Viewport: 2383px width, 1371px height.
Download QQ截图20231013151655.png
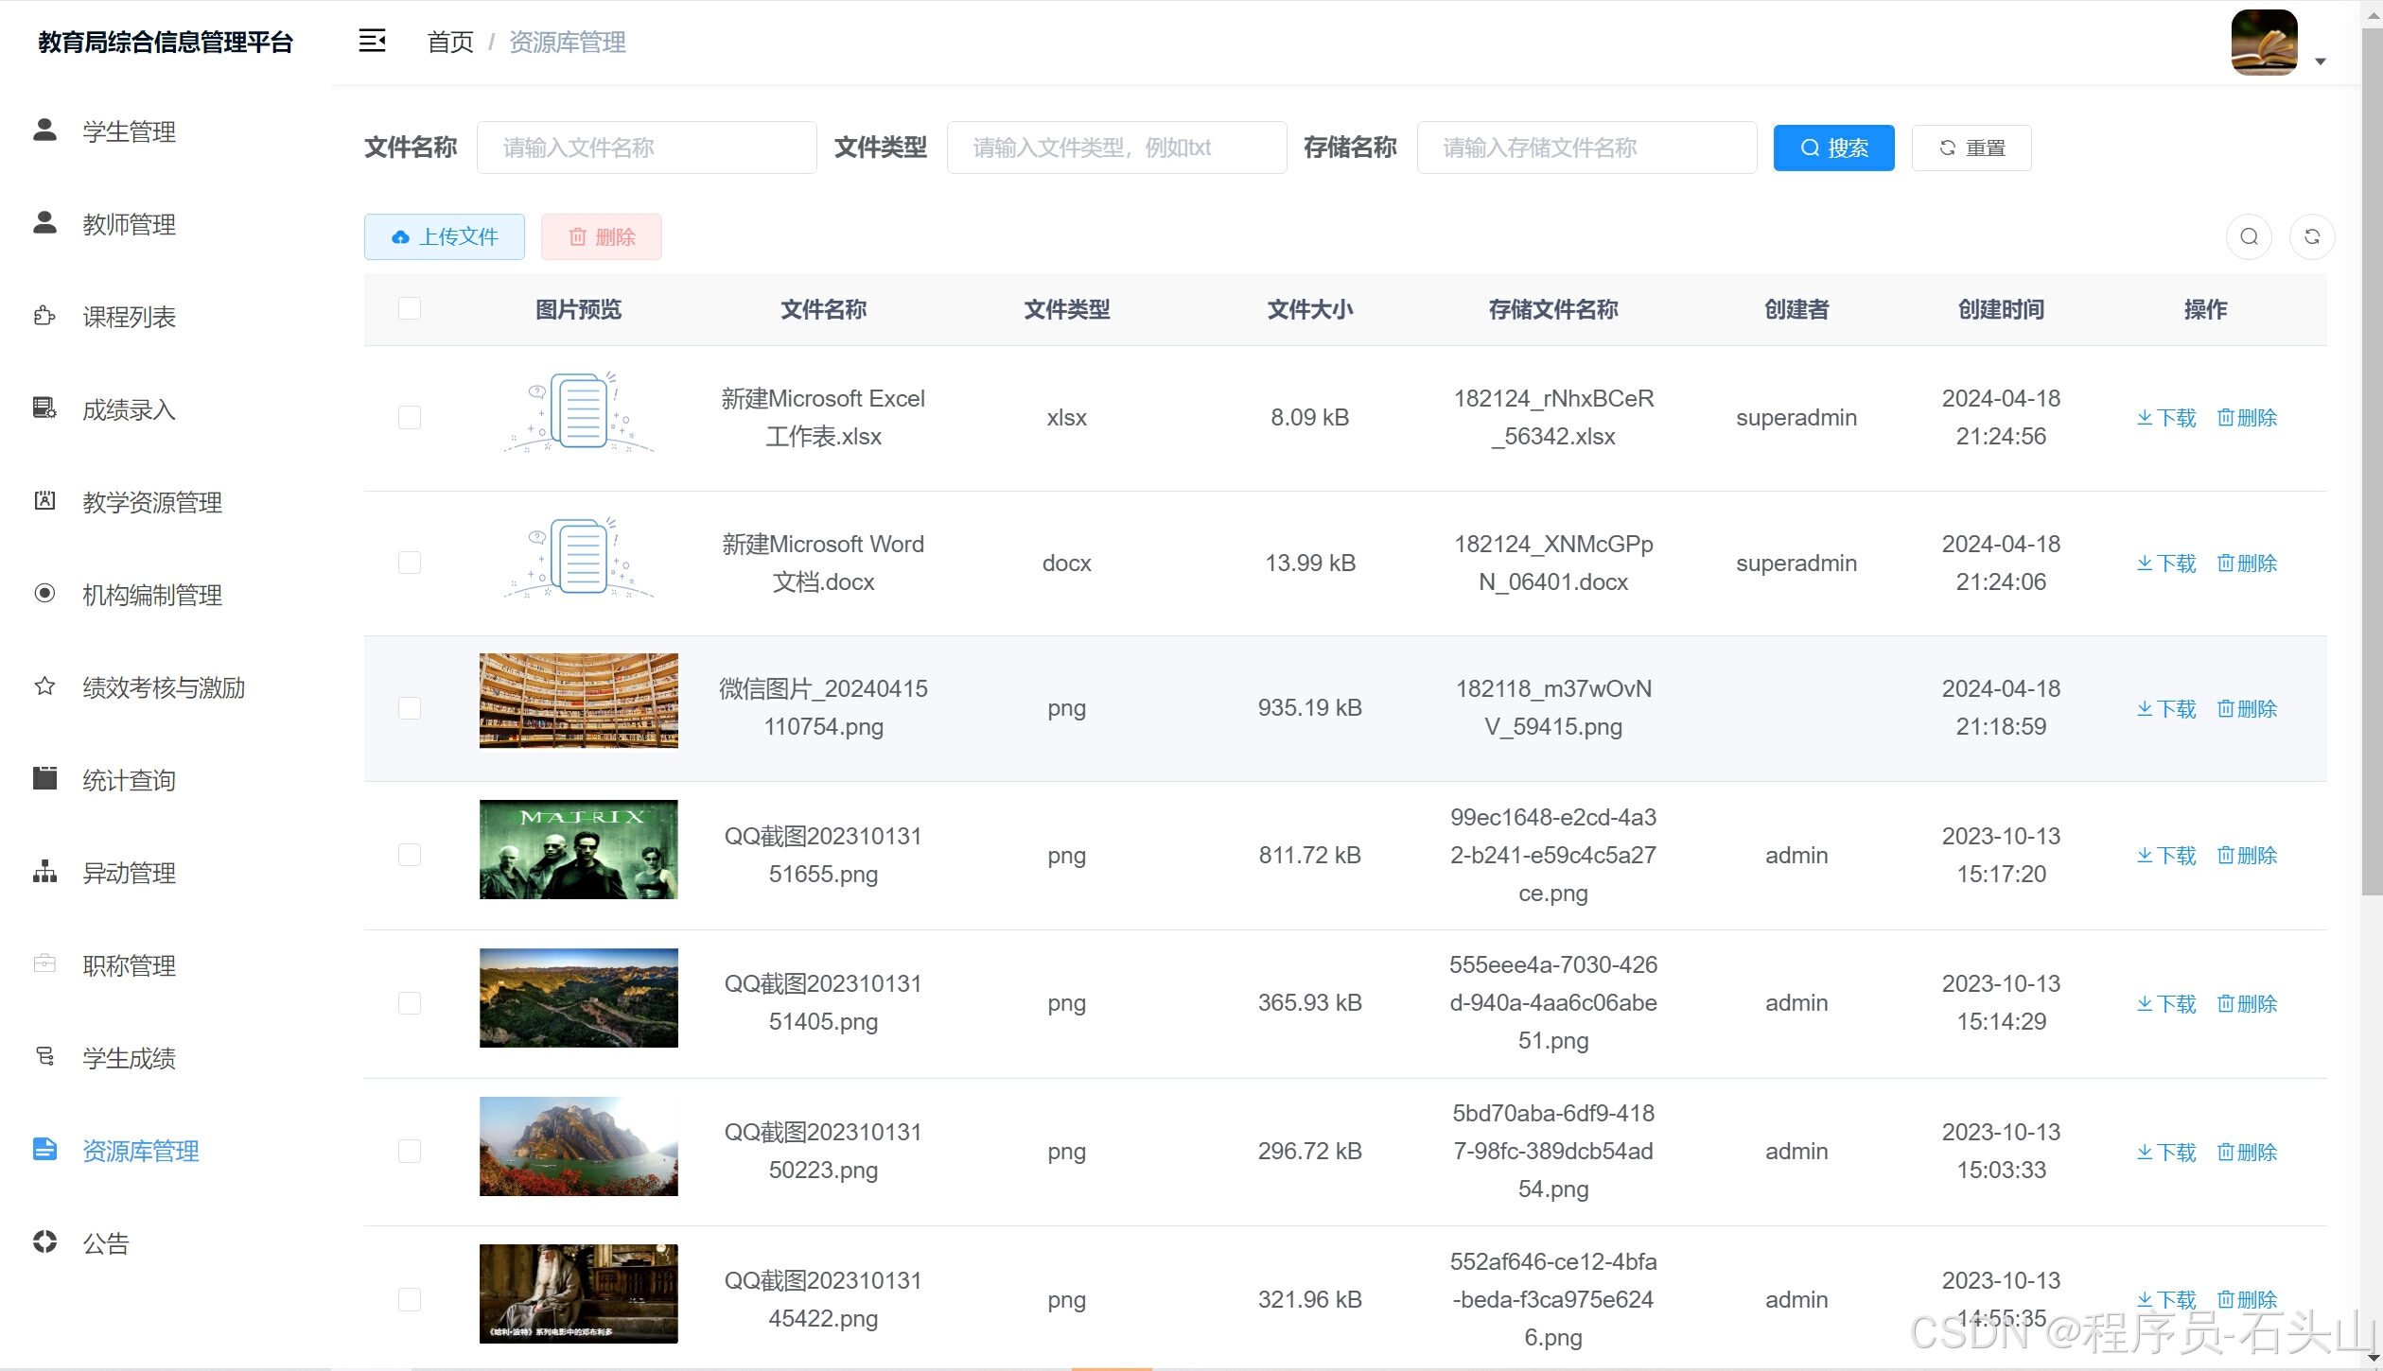[2166, 856]
